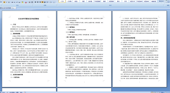Open the 更改样式 menu

point(161,2)
